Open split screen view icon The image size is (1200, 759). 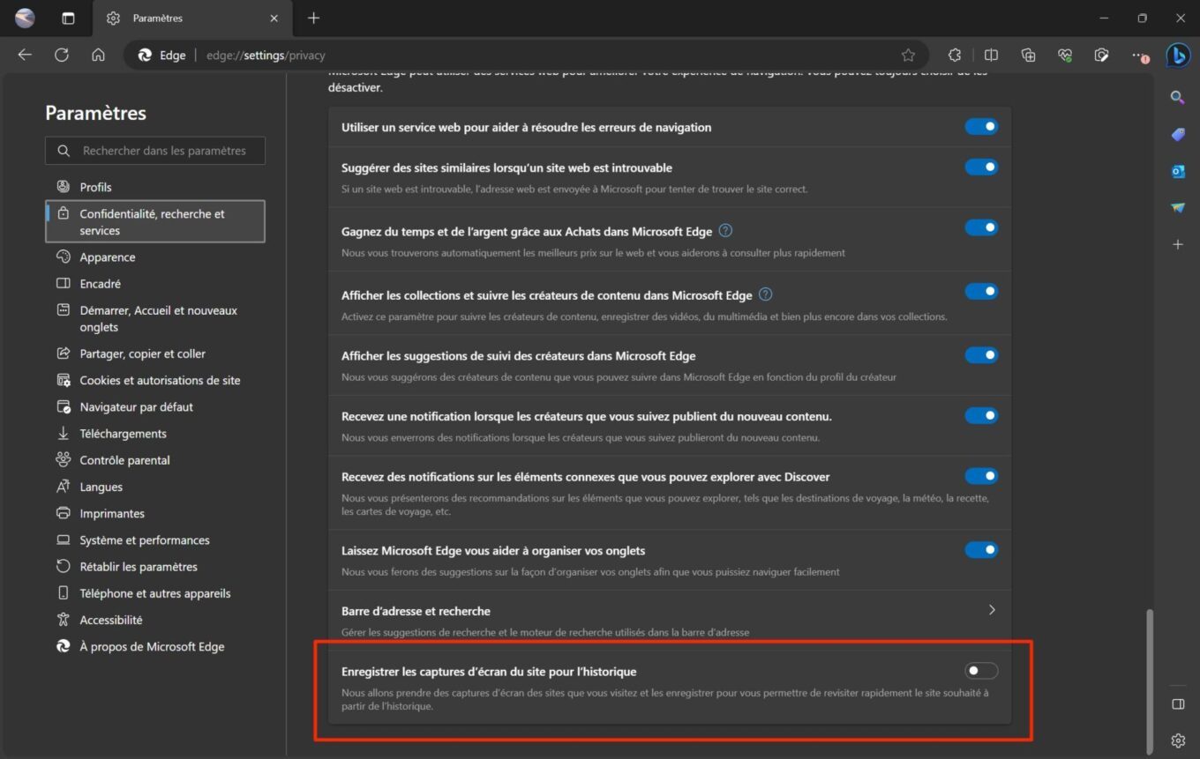pos(991,55)
